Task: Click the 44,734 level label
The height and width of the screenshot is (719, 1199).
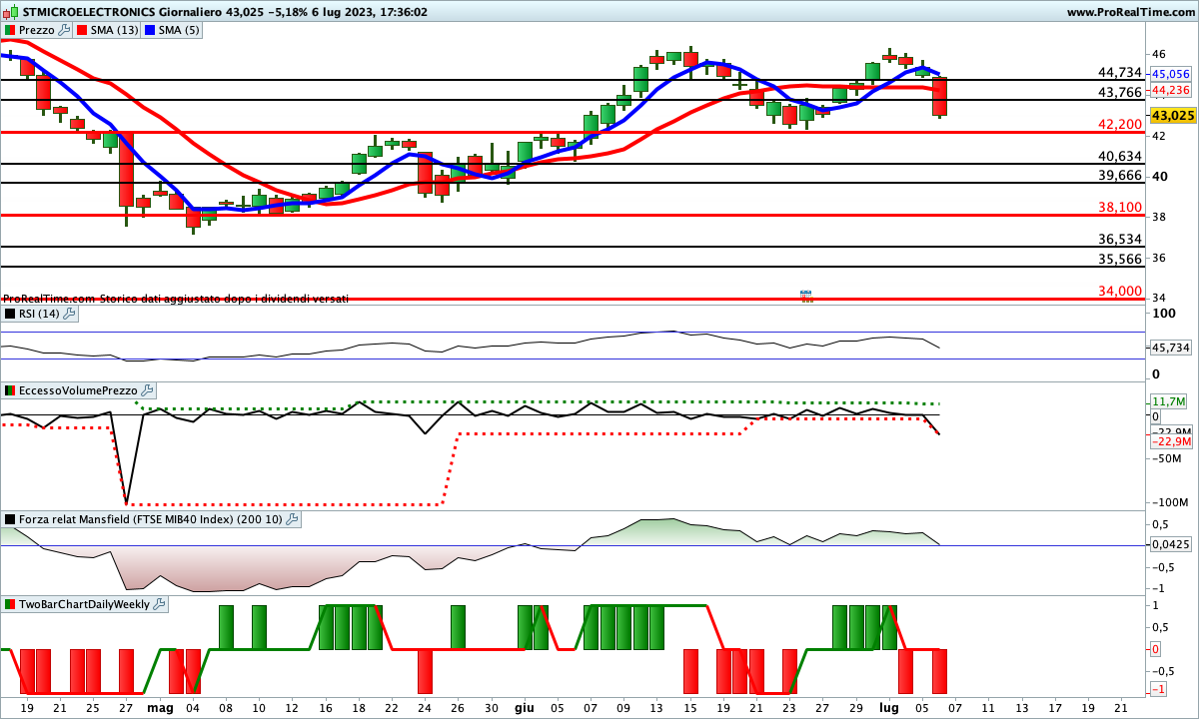Action: pyautogui.click(x=1119, y=72)
